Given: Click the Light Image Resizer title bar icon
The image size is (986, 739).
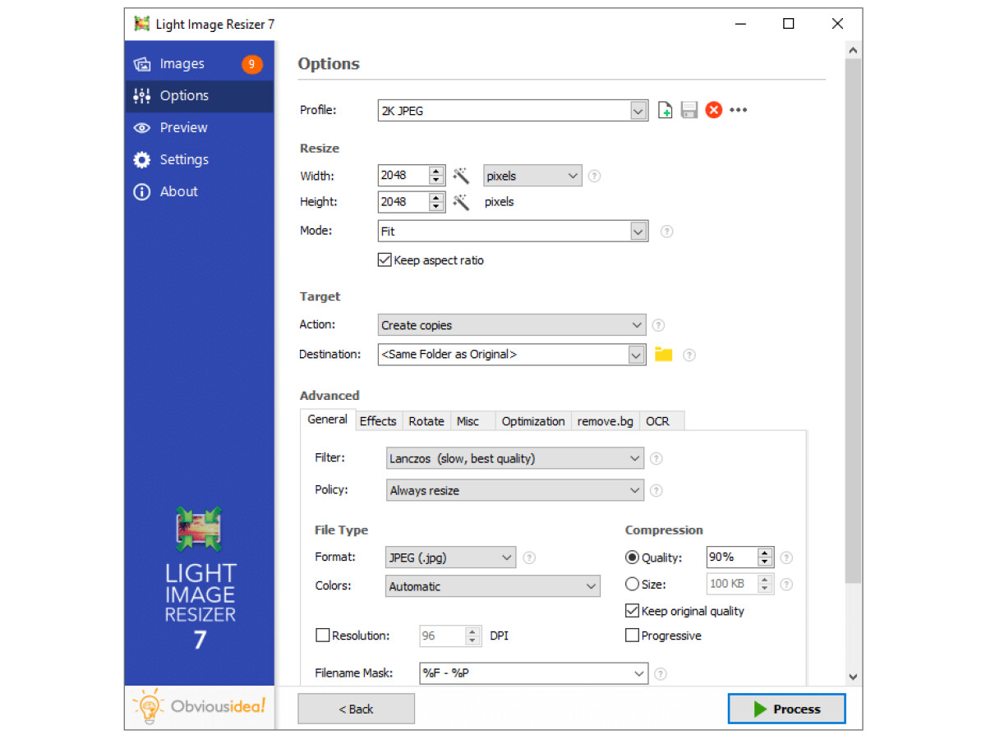Looking at the screenshot, I should click(141, 24).
